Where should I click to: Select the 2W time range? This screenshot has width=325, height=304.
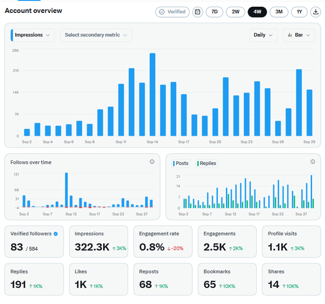[236, 12]
